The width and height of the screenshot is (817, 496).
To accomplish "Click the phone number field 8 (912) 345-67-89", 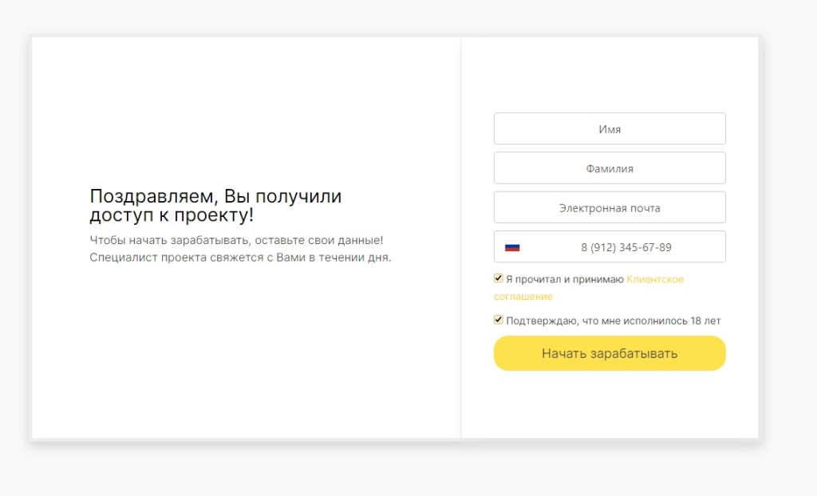I will click(x=626, y=247).
